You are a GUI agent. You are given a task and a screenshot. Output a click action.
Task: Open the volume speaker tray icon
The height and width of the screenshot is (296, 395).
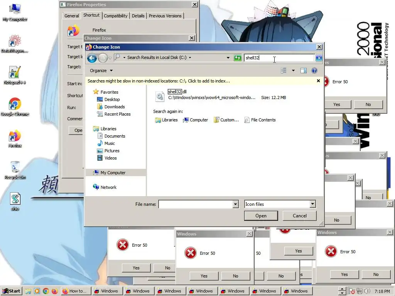[x=367, y=291]
